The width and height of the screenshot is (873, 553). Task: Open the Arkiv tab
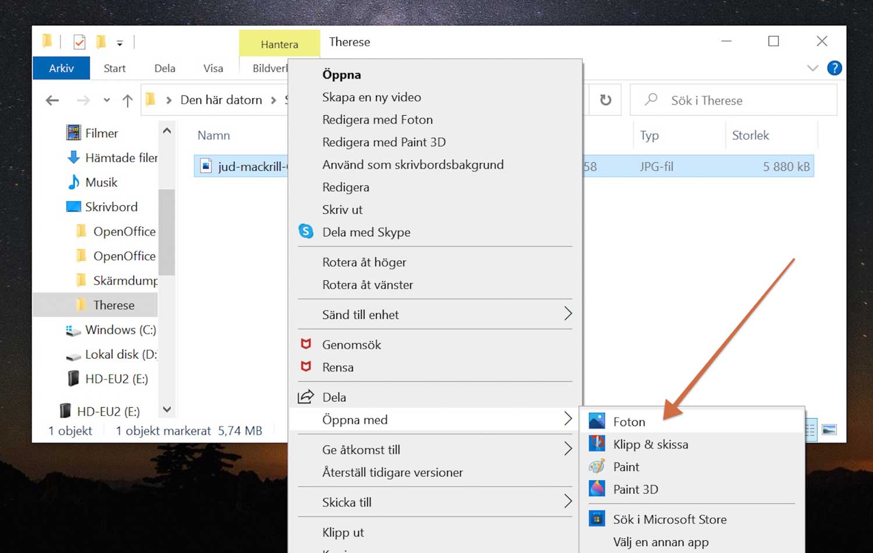coord(61,68)
